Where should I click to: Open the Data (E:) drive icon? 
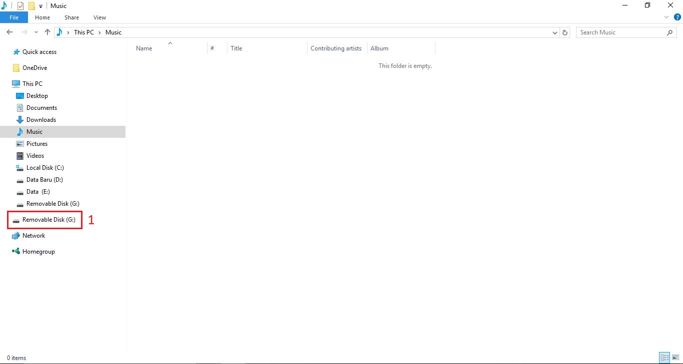pos(20,192)
